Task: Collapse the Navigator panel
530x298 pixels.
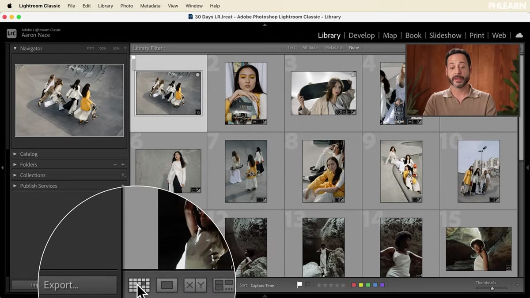Action: point(15,48)
